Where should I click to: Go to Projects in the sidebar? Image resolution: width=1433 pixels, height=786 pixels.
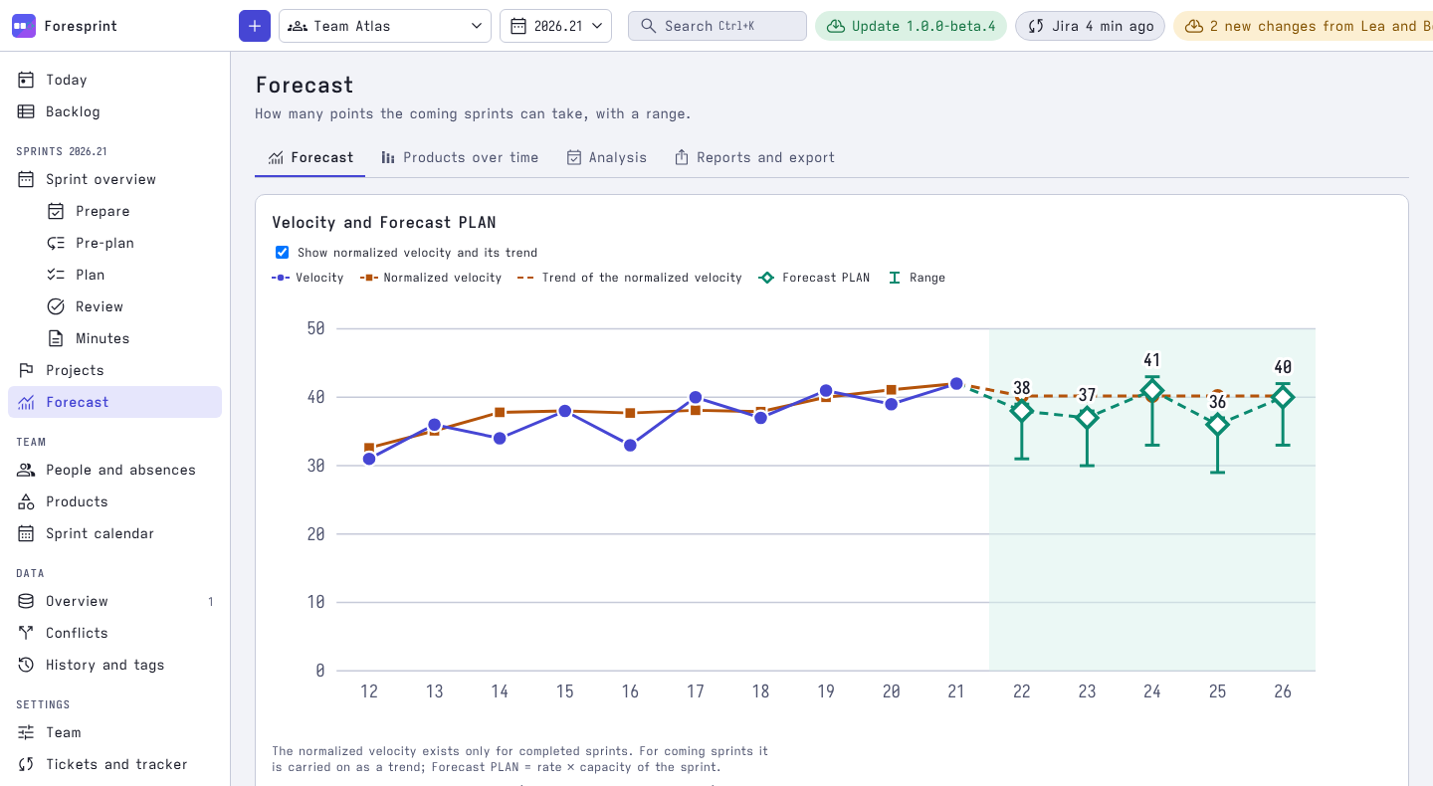click(x=115, y=370)
